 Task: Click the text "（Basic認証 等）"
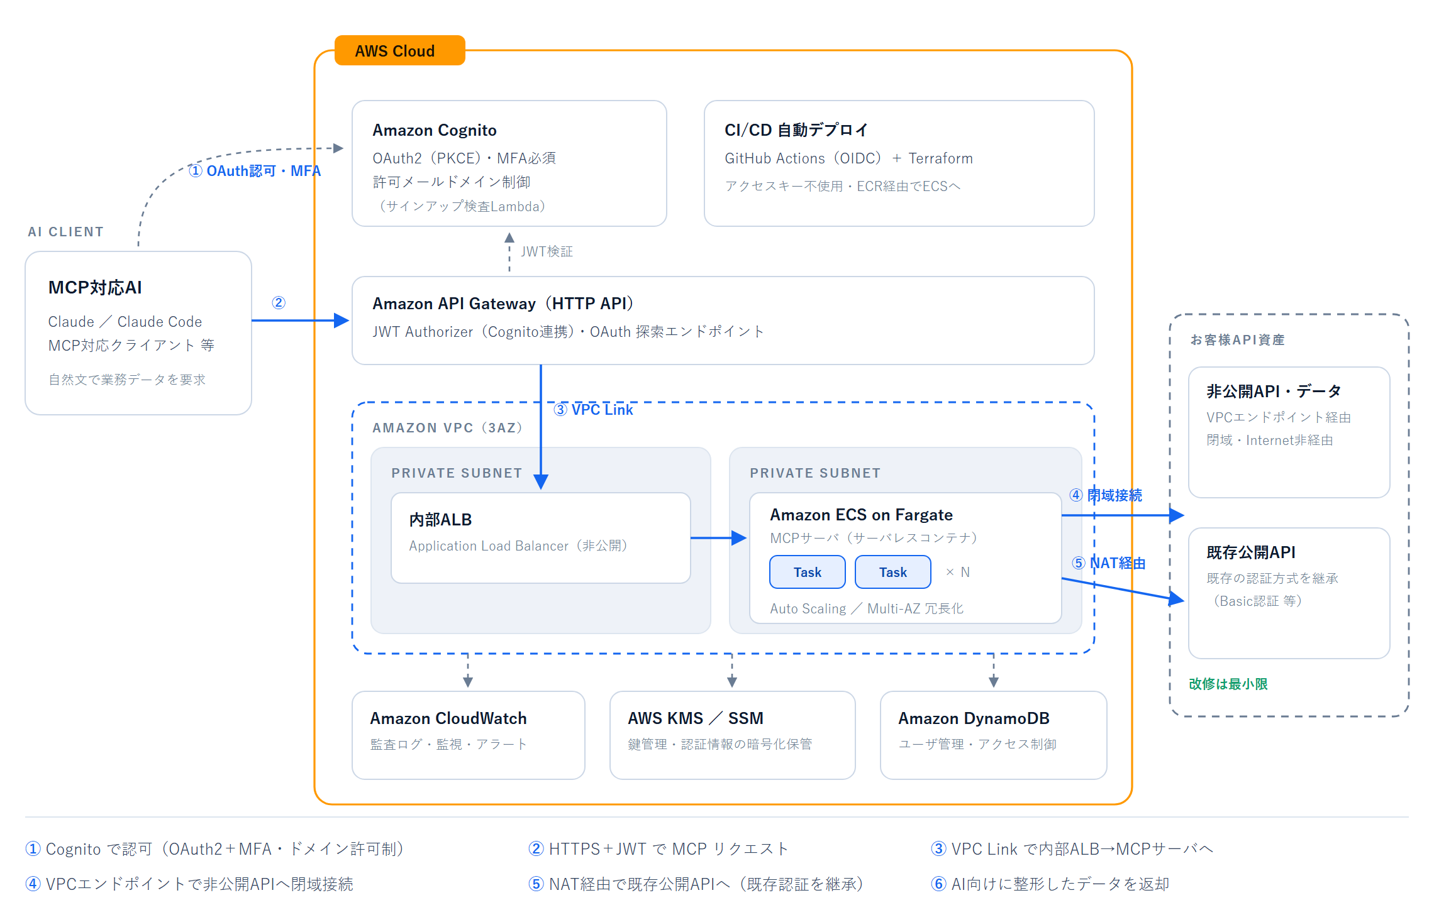[1258, 601]
